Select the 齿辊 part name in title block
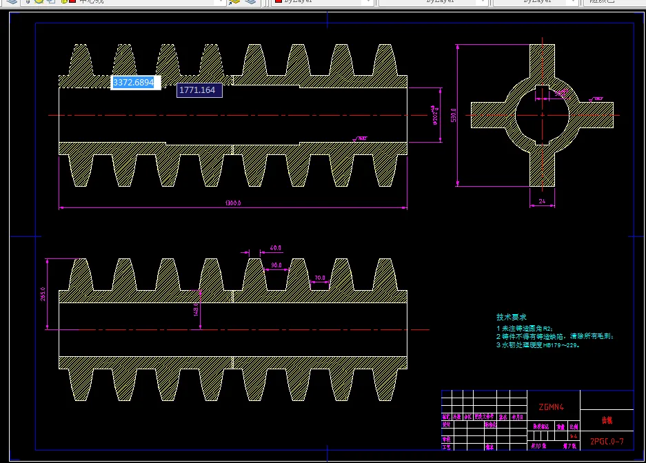Image resolution: width=646 pixels, height=463 pixels. (x=607, y=420)
